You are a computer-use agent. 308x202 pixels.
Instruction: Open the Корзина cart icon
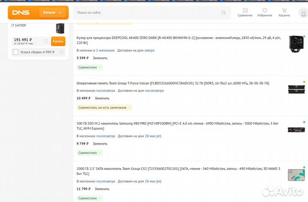(x=284, y=12)
